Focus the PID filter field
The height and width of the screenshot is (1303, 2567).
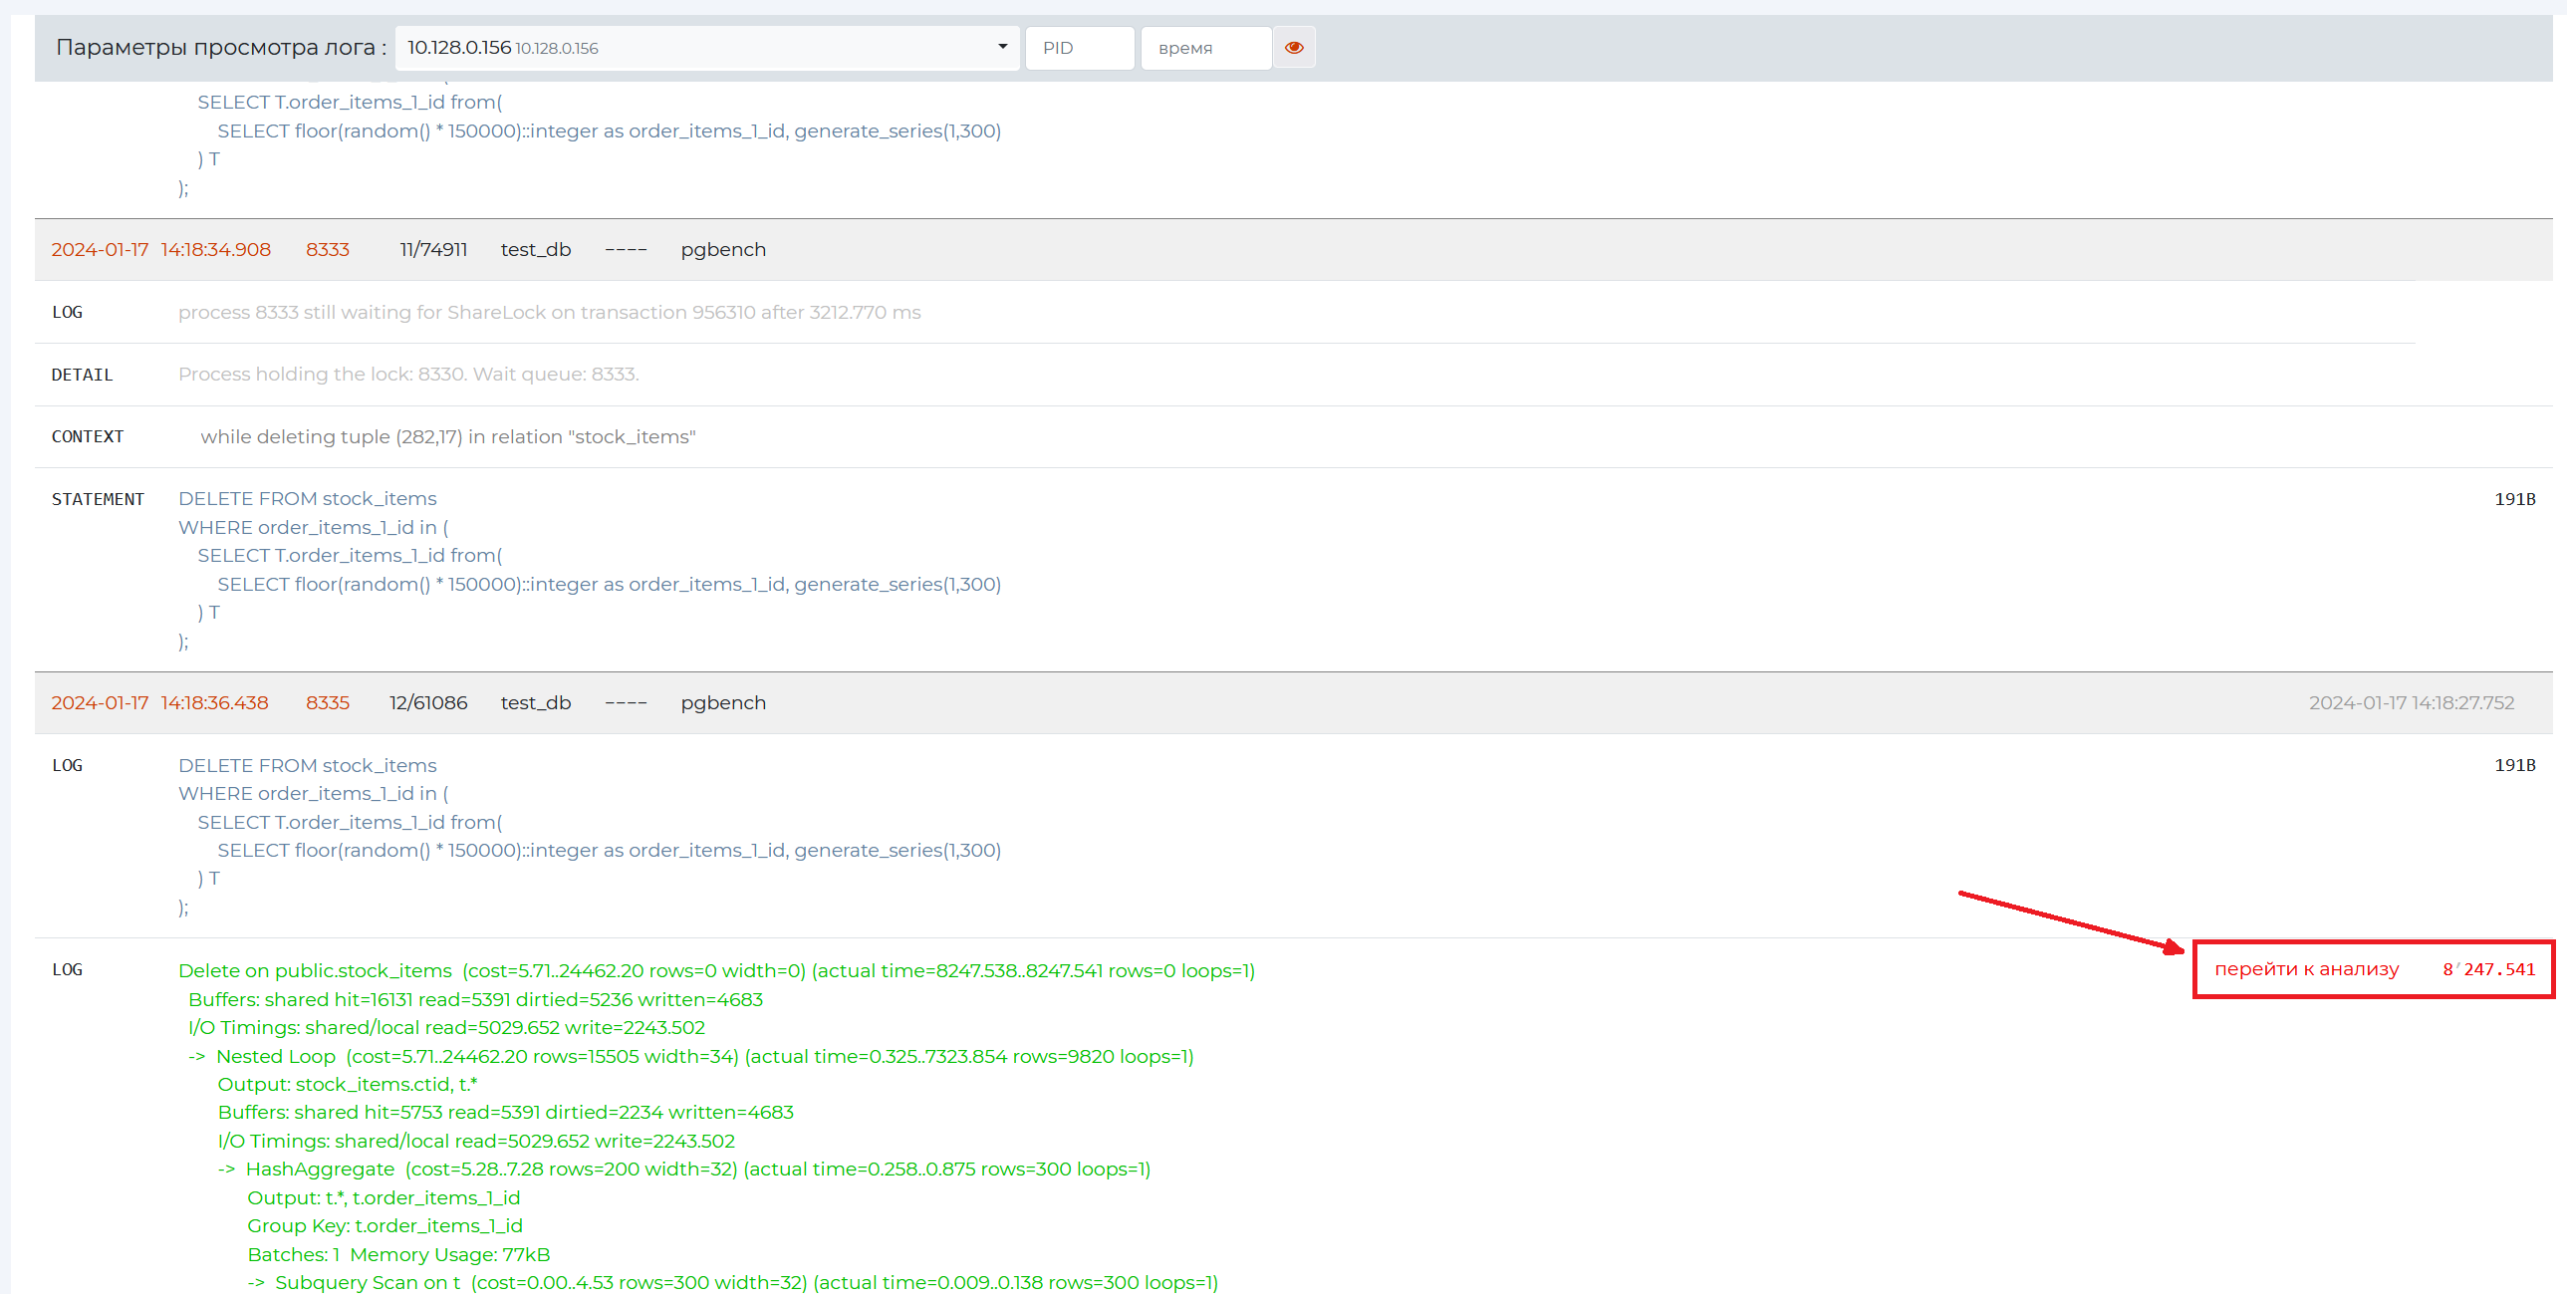1078,47
